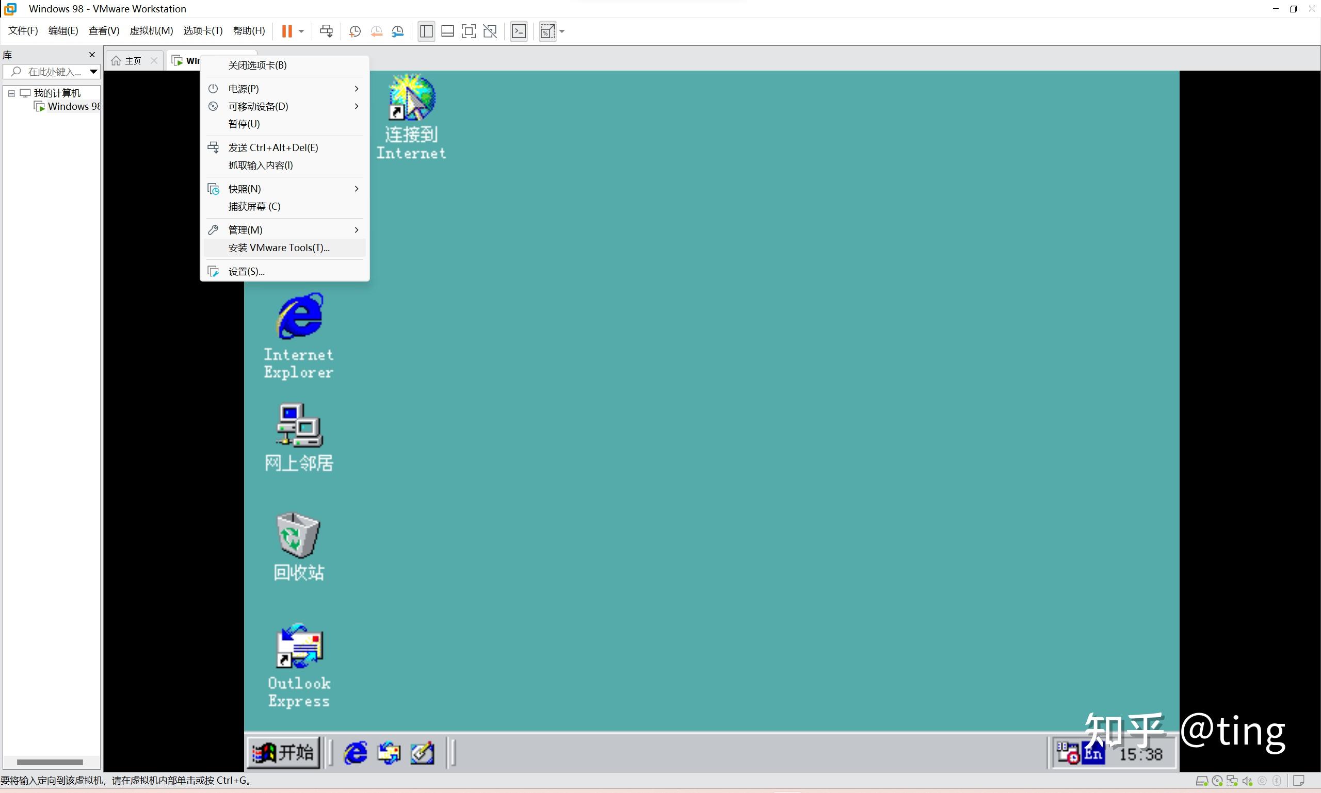This screenshot has height=793, width=1321.
Task: Open the 查看(V) menu
Action: click(104, 30)
